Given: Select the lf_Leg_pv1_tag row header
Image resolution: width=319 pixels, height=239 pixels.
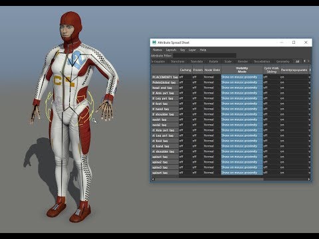Looking at the screenshot, I should point(165,98).
